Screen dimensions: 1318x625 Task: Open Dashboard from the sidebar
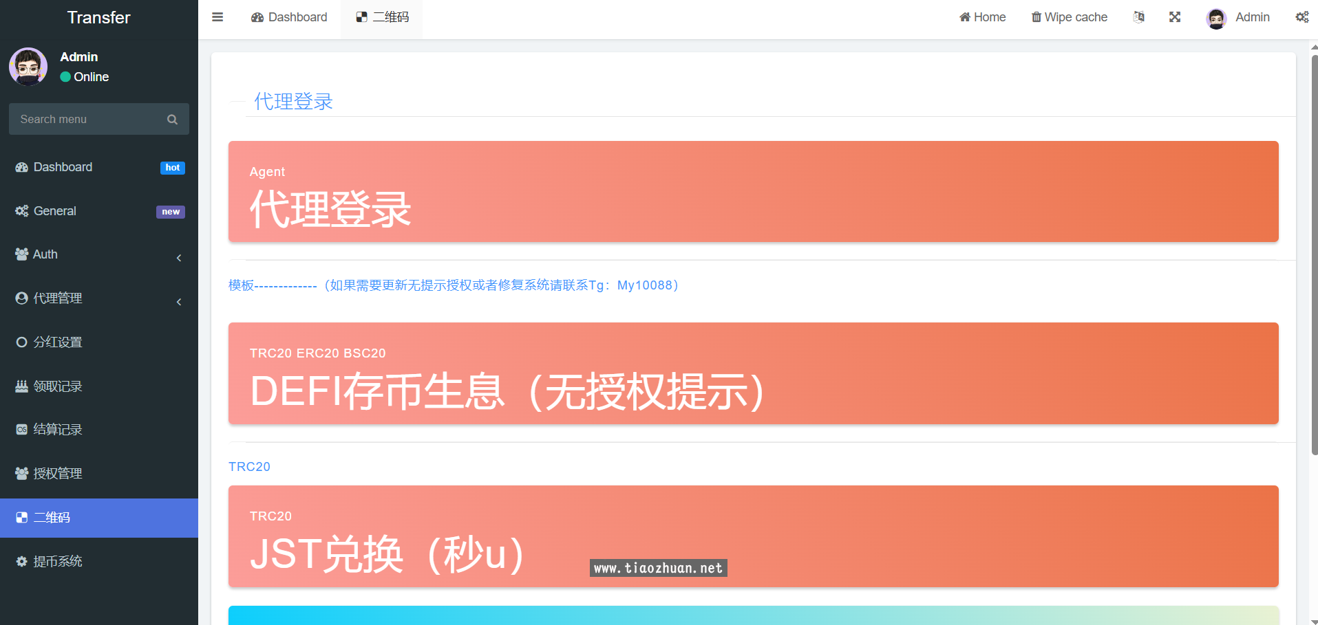99,167
